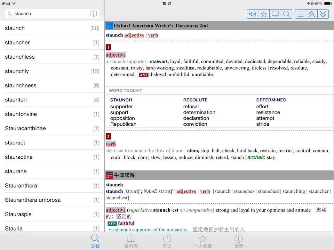Collapse the 牛津双解 dictionary section header

click(x=219, y=175)
